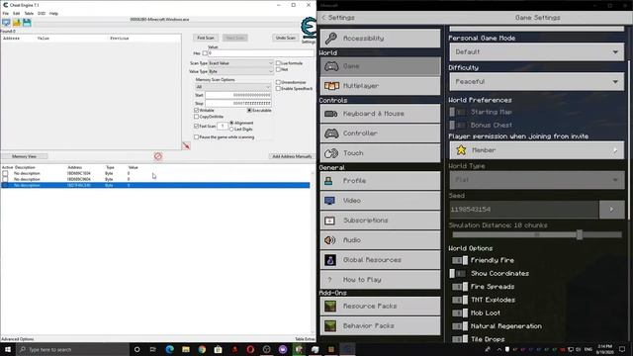Open the Table menu in Cheat Engine
The image size is (633, 356).
pyautogui.click(x=29, y=13)
